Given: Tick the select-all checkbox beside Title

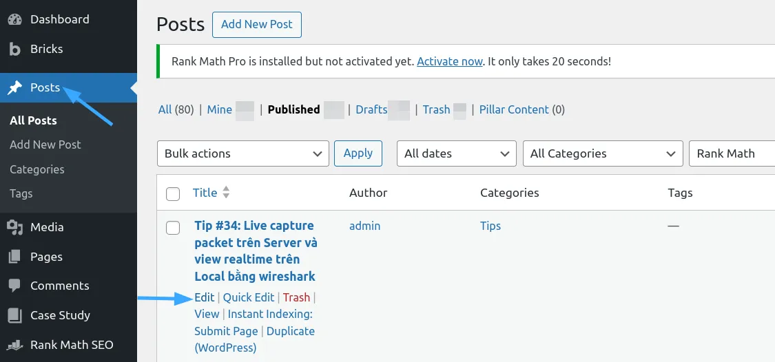Looking at the screenshot, I should click(173, 194).
